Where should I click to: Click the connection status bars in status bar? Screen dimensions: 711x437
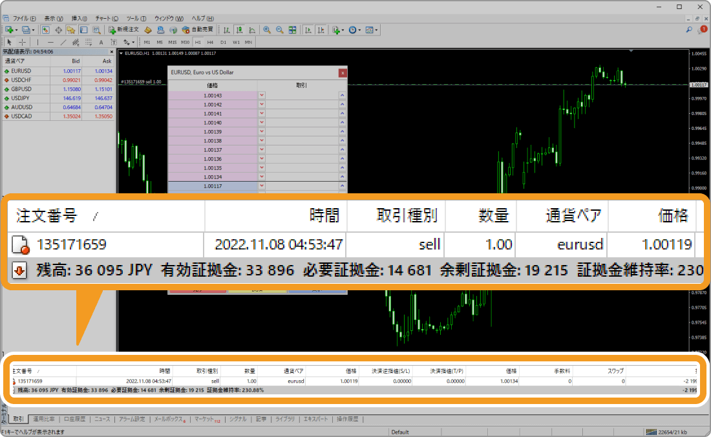(651, 432)
